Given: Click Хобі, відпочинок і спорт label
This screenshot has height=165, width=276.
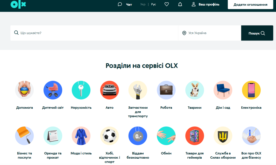Looking at the screenshot, I should pyautogui.click(x=109, y=157).
